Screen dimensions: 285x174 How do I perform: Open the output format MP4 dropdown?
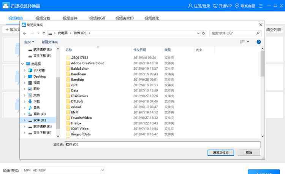tap(63, 170)
